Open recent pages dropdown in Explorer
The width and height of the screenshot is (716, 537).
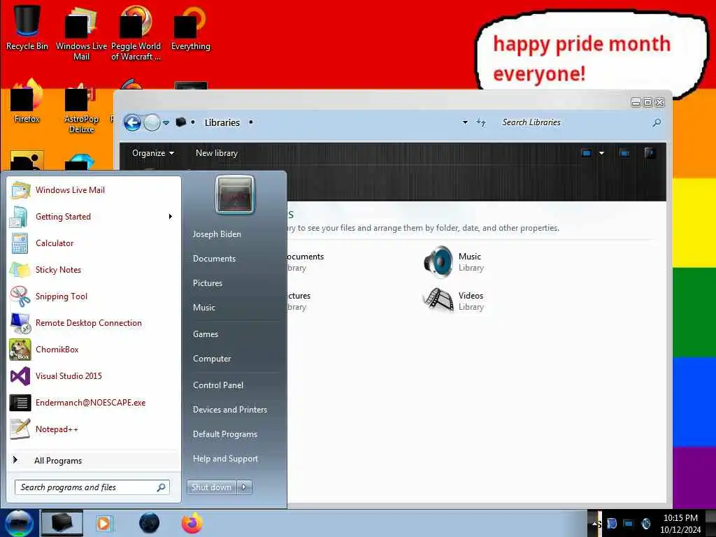[x=166, y=123]
